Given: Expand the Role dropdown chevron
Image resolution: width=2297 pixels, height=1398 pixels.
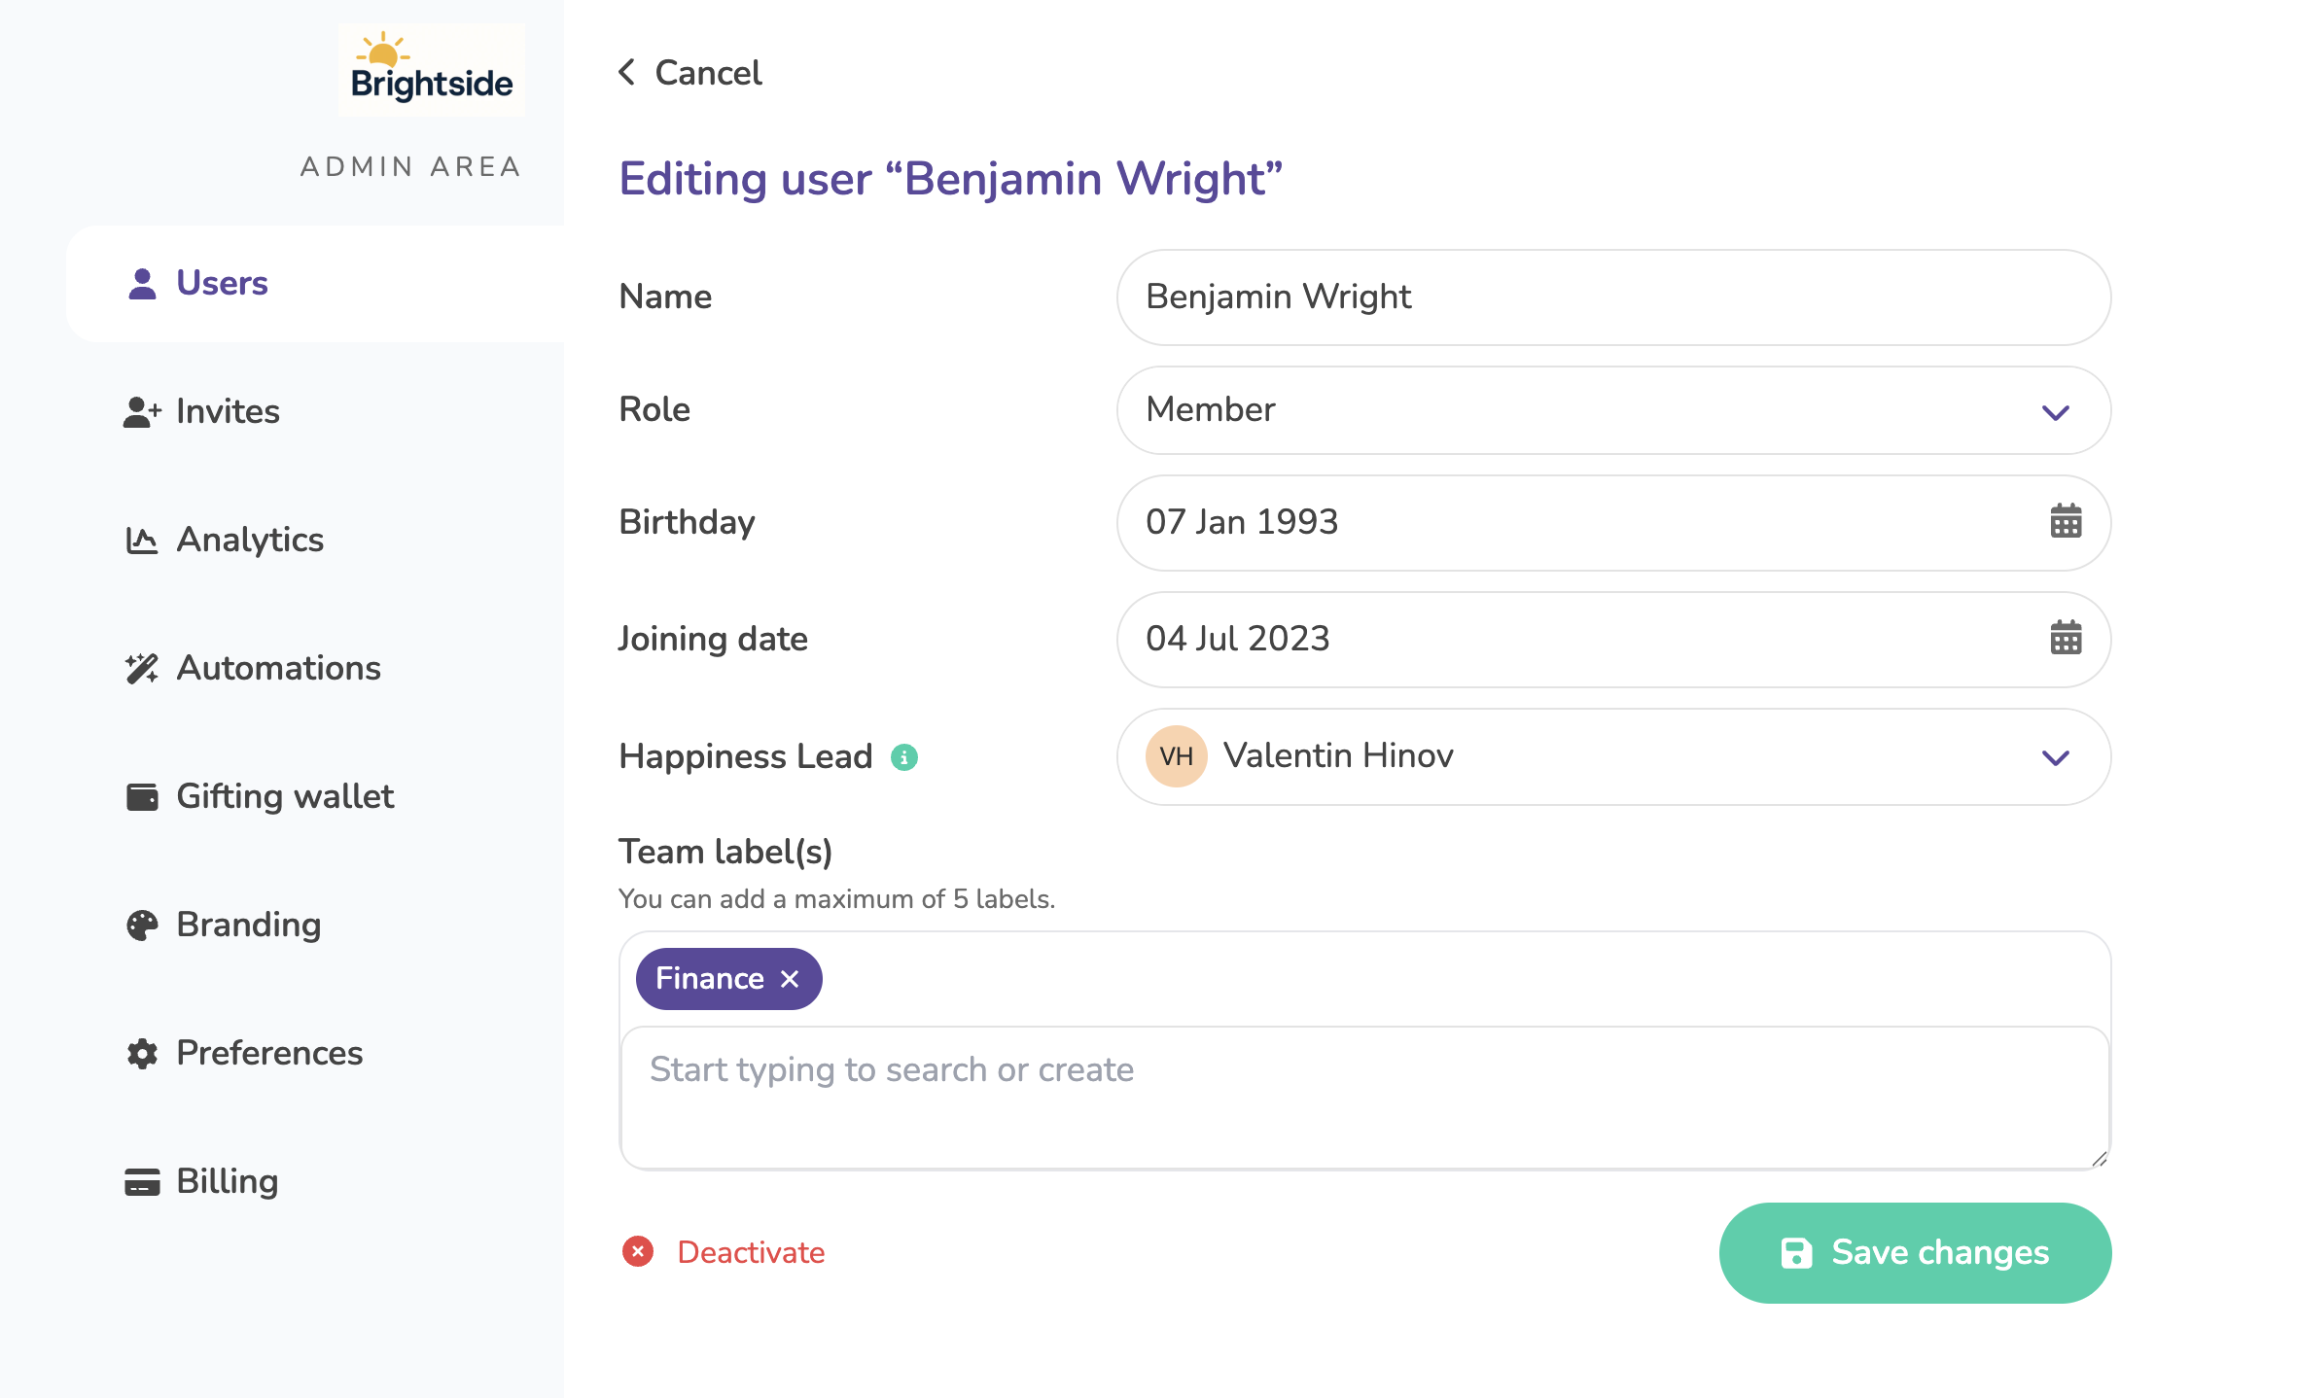Looking at the screenshot, I should pos(2055,412).
